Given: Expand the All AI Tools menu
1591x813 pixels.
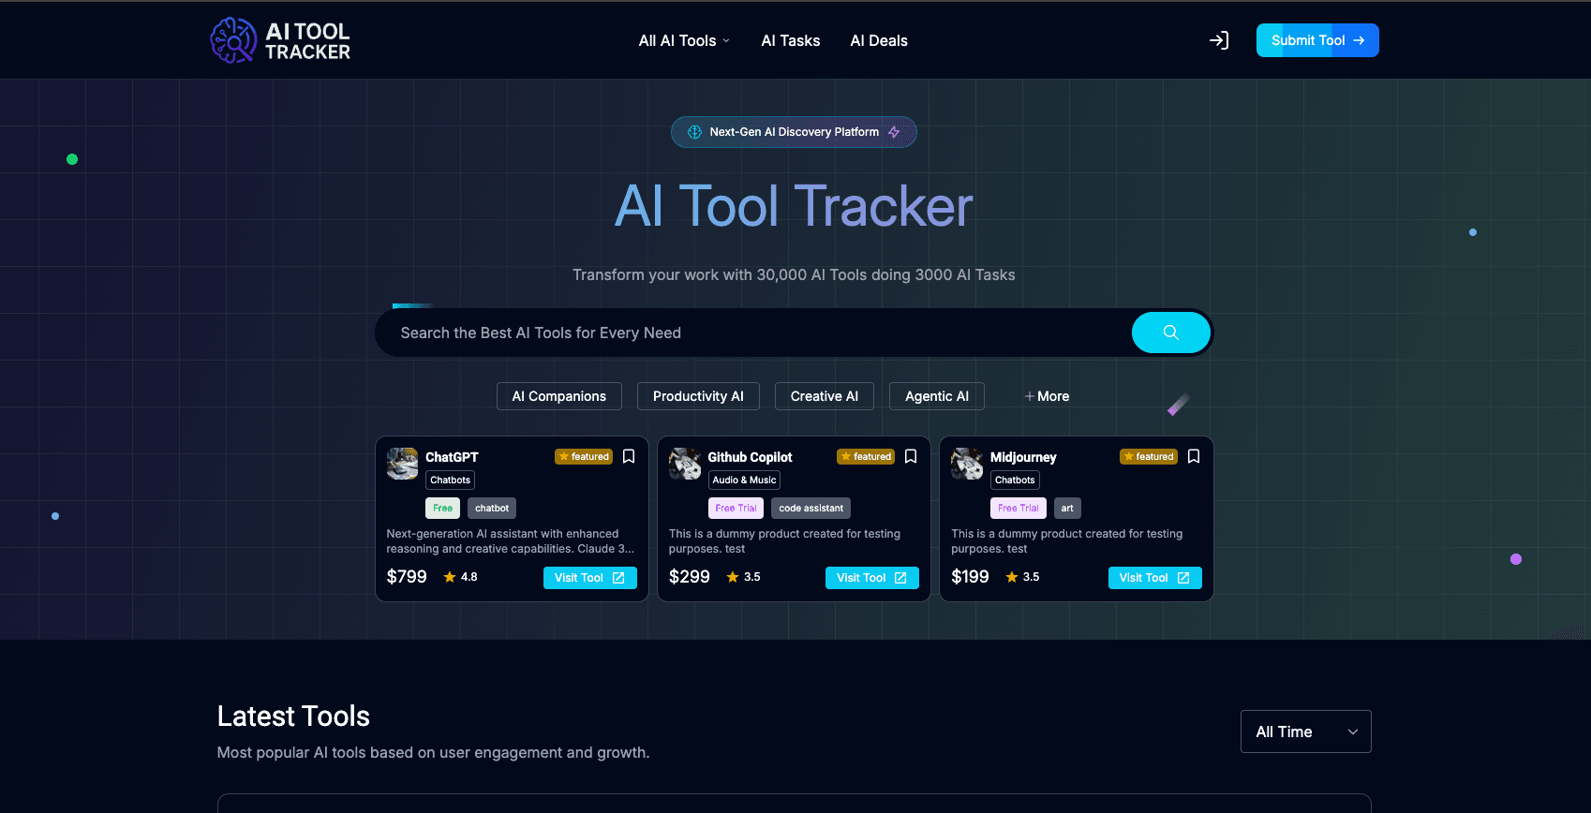Looking at the screenshot, I should point(684,40).
